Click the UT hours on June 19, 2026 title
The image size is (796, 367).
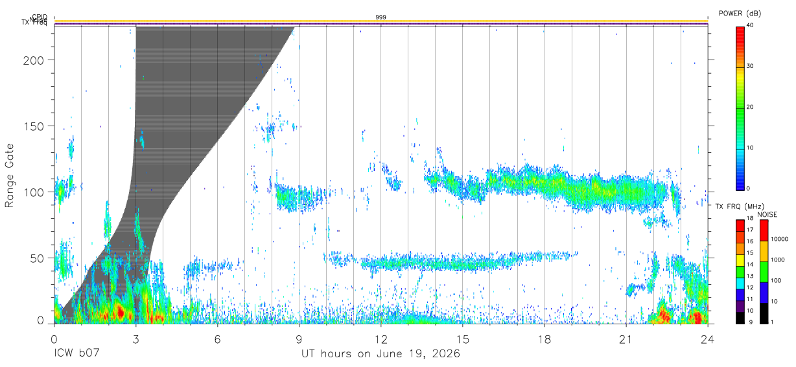click(380, 355)
